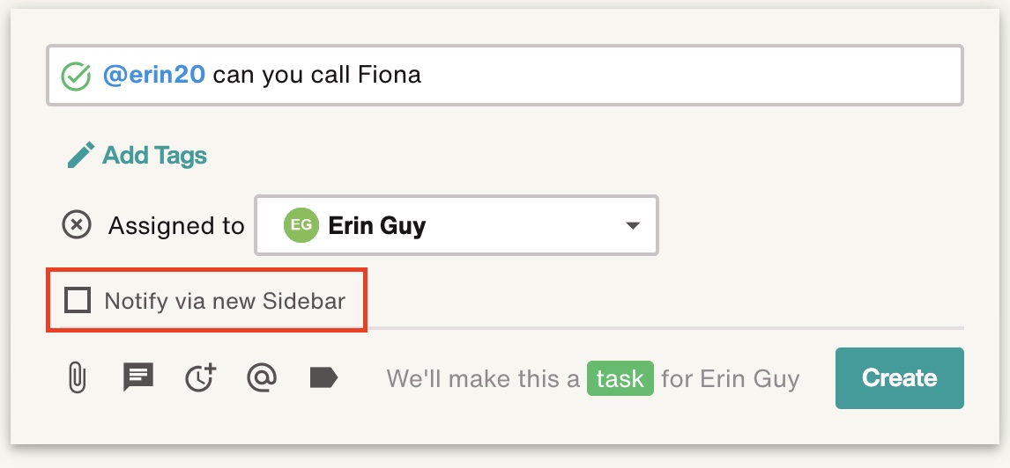Enable Notify via new Sidebar checkbox
Viewport: 1010px width, 468px height.
(x=78, y=300)
